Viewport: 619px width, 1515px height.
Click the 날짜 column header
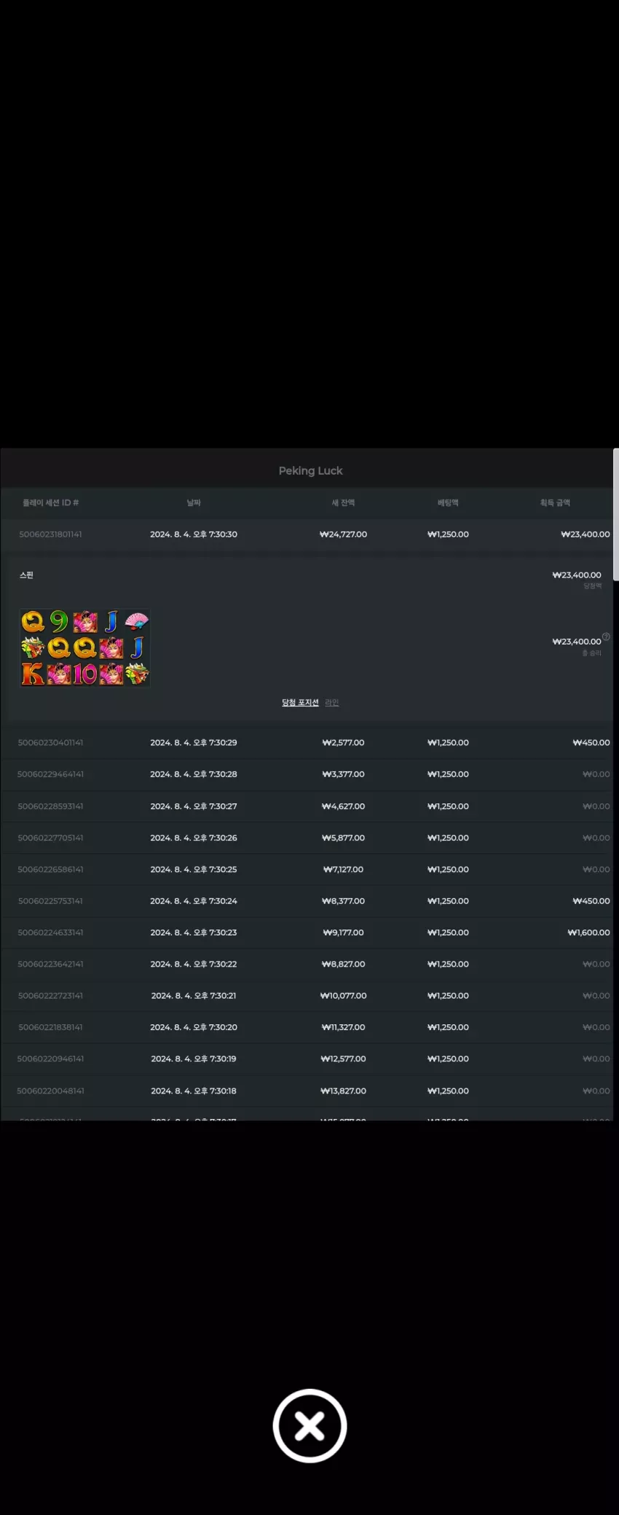click(x=194, y=502)
